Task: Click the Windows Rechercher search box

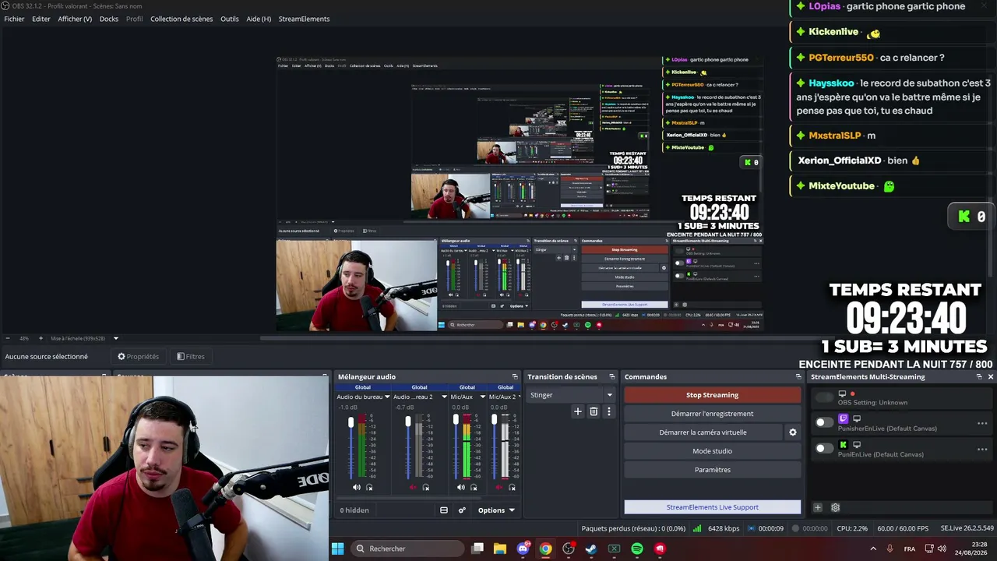Action: pyautogui.click(x=407, y=549)
